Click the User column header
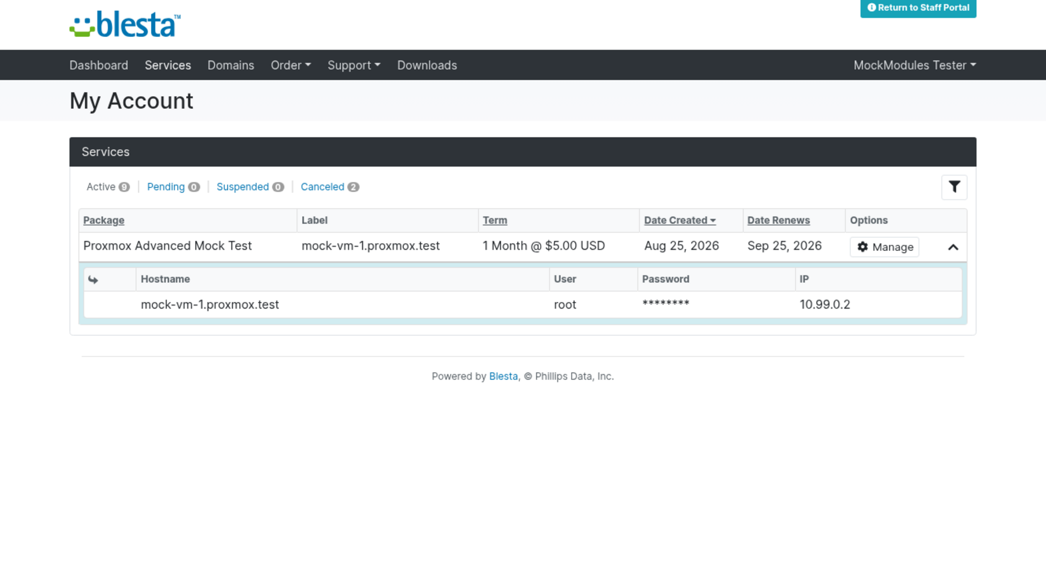 [565, 279]
